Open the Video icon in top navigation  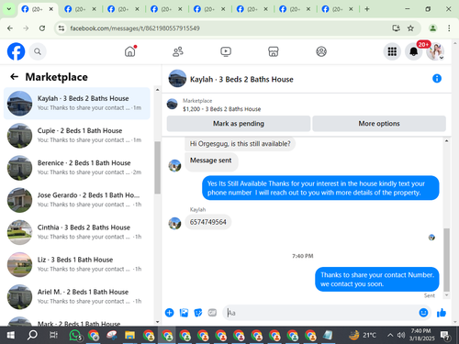click(226, 51)
